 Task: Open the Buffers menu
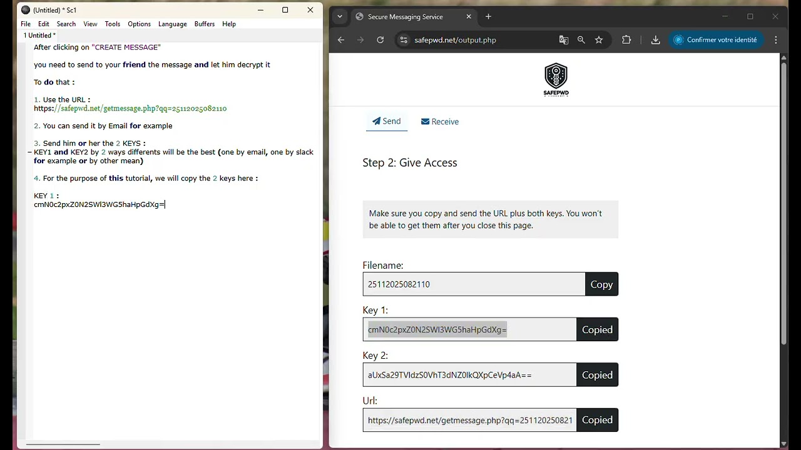(x=205, y=24)
